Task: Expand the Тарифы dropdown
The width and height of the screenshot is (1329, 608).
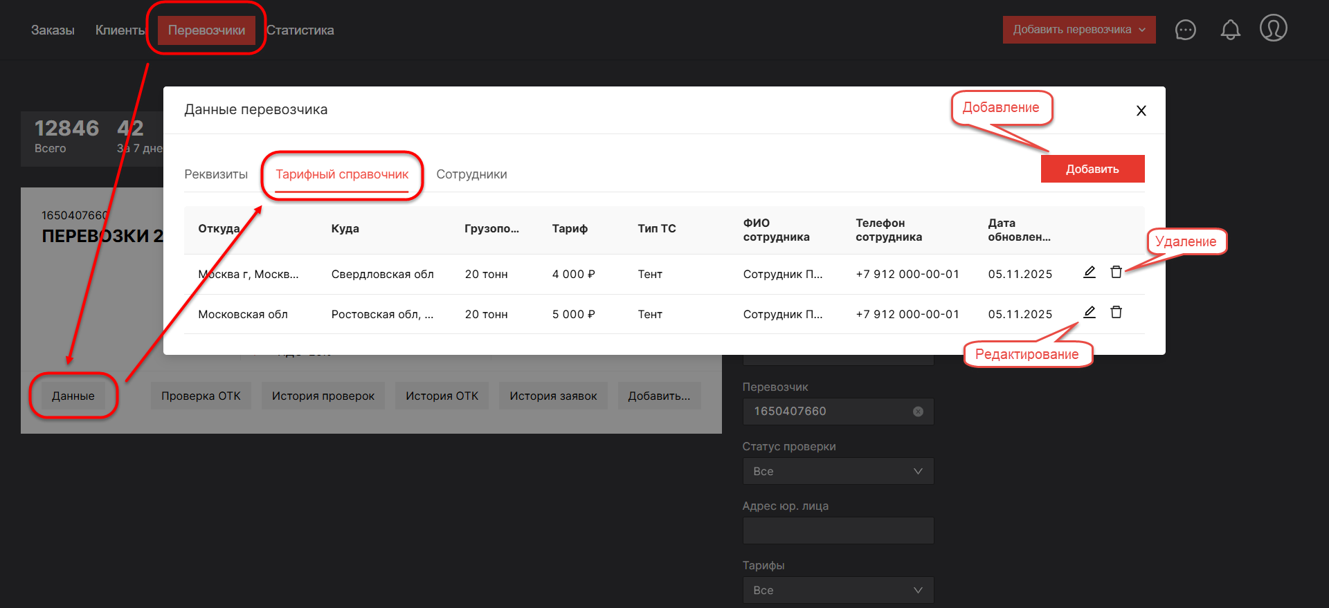Action: point(838,590)
